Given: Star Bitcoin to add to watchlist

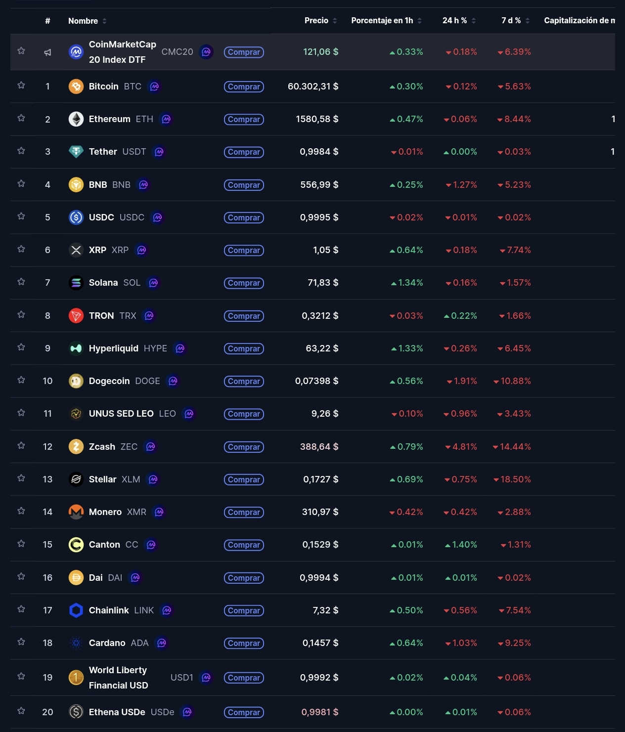Looking at the screenshot, I should click(21, 86).
